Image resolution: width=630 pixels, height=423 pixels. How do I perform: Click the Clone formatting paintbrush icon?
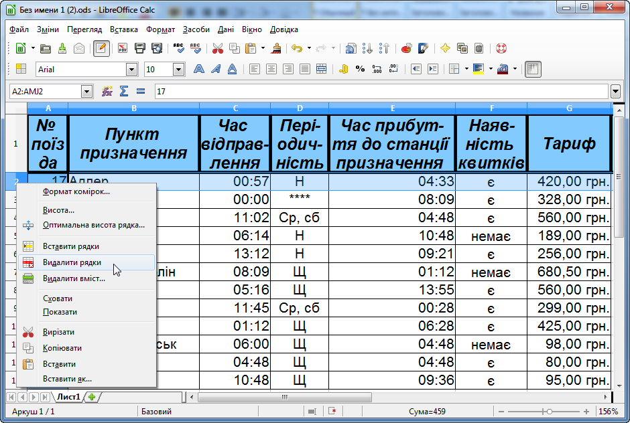(275, 49)
